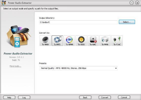The height and width of the screenshot is (100, 141).
Task: Choose the To MP3 conversion format
Action: pos(57,41)
